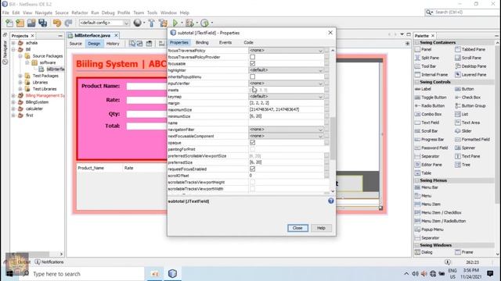The image size is (501, 281).
Task: Switch to History view tab
Action: pos(113,44)
